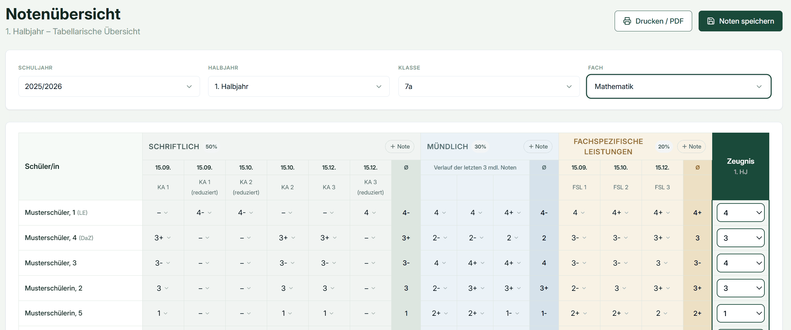Open Zeugnis grade dropdown for Musterschüler, 3
The width and height of the screenshot is (791, 330).
[740, 263]
